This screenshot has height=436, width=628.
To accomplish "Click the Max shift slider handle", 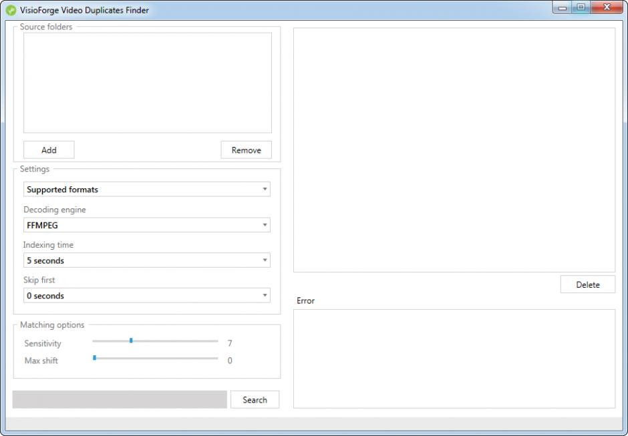I will [x=95, y=358].
